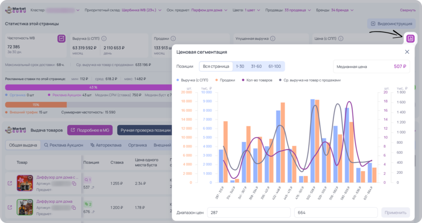
Task: Show info tooltip next to Продажи
Action: click(x=173, y=39)
